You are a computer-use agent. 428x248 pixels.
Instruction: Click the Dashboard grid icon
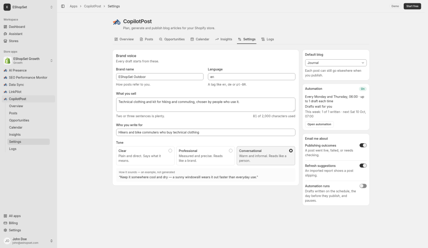[5, 27]
